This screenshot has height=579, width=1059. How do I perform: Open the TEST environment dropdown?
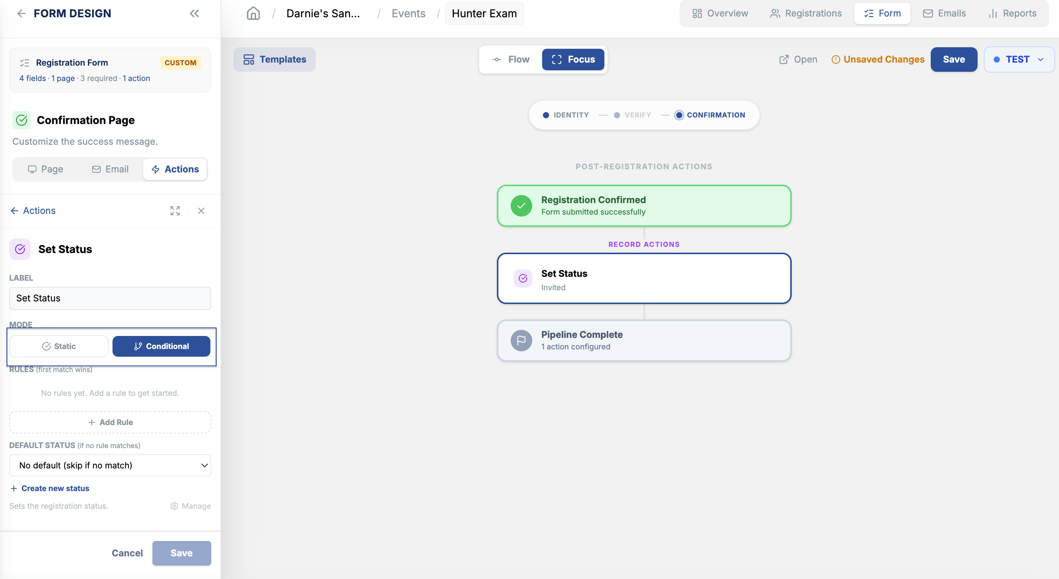1019,59
